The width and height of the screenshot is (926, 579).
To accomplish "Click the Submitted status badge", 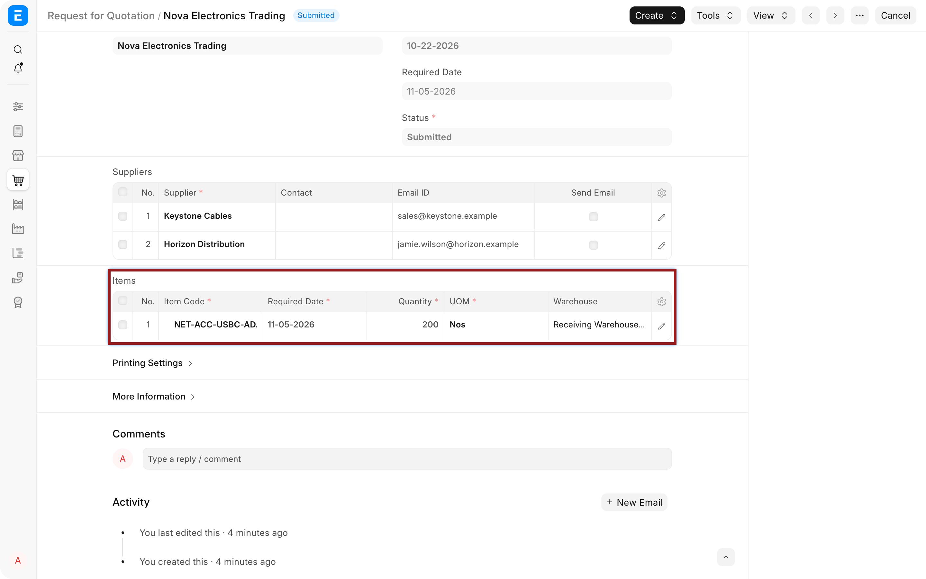I will click(x=316, y=15).
